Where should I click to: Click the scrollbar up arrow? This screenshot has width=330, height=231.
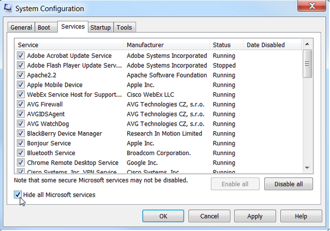click(x=307, y=44)
